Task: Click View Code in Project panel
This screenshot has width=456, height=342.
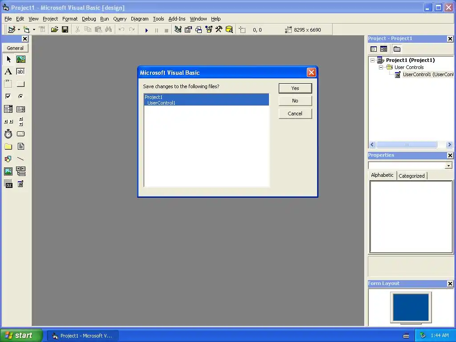Action: click(374, 49)
